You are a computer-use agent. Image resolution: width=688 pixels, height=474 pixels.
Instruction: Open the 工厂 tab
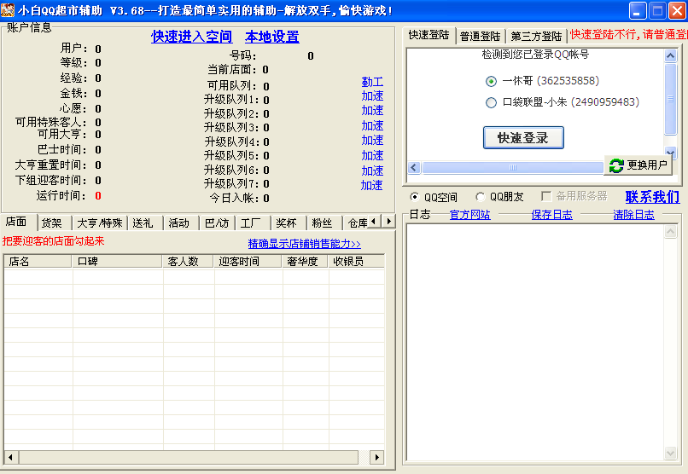tap(250, 223)
